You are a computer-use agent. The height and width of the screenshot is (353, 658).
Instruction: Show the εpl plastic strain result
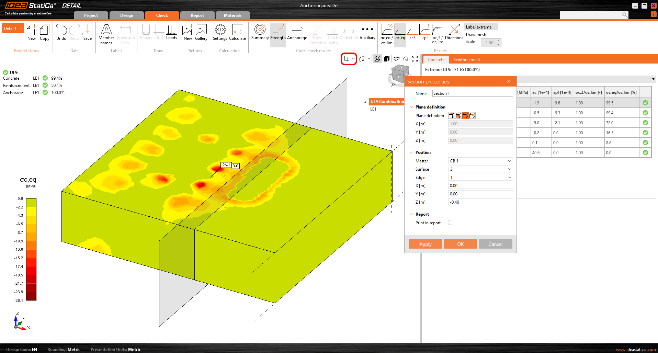coord(425,32)
